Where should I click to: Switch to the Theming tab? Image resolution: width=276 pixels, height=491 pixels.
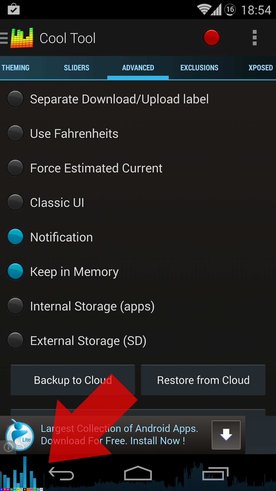(x=16, y=68)
